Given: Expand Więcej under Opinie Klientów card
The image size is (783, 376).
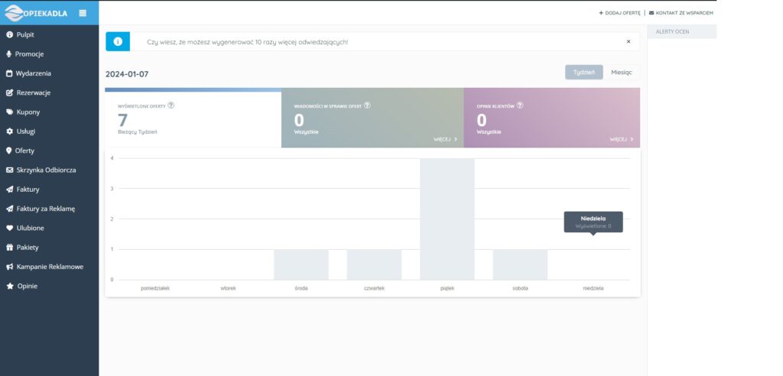Looking at the screenshot, I should click(x=621, y=140).
